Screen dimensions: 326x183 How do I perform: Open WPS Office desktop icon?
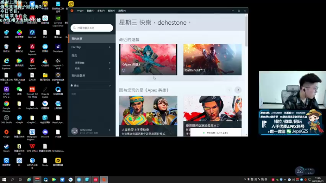tap(32, 148)
